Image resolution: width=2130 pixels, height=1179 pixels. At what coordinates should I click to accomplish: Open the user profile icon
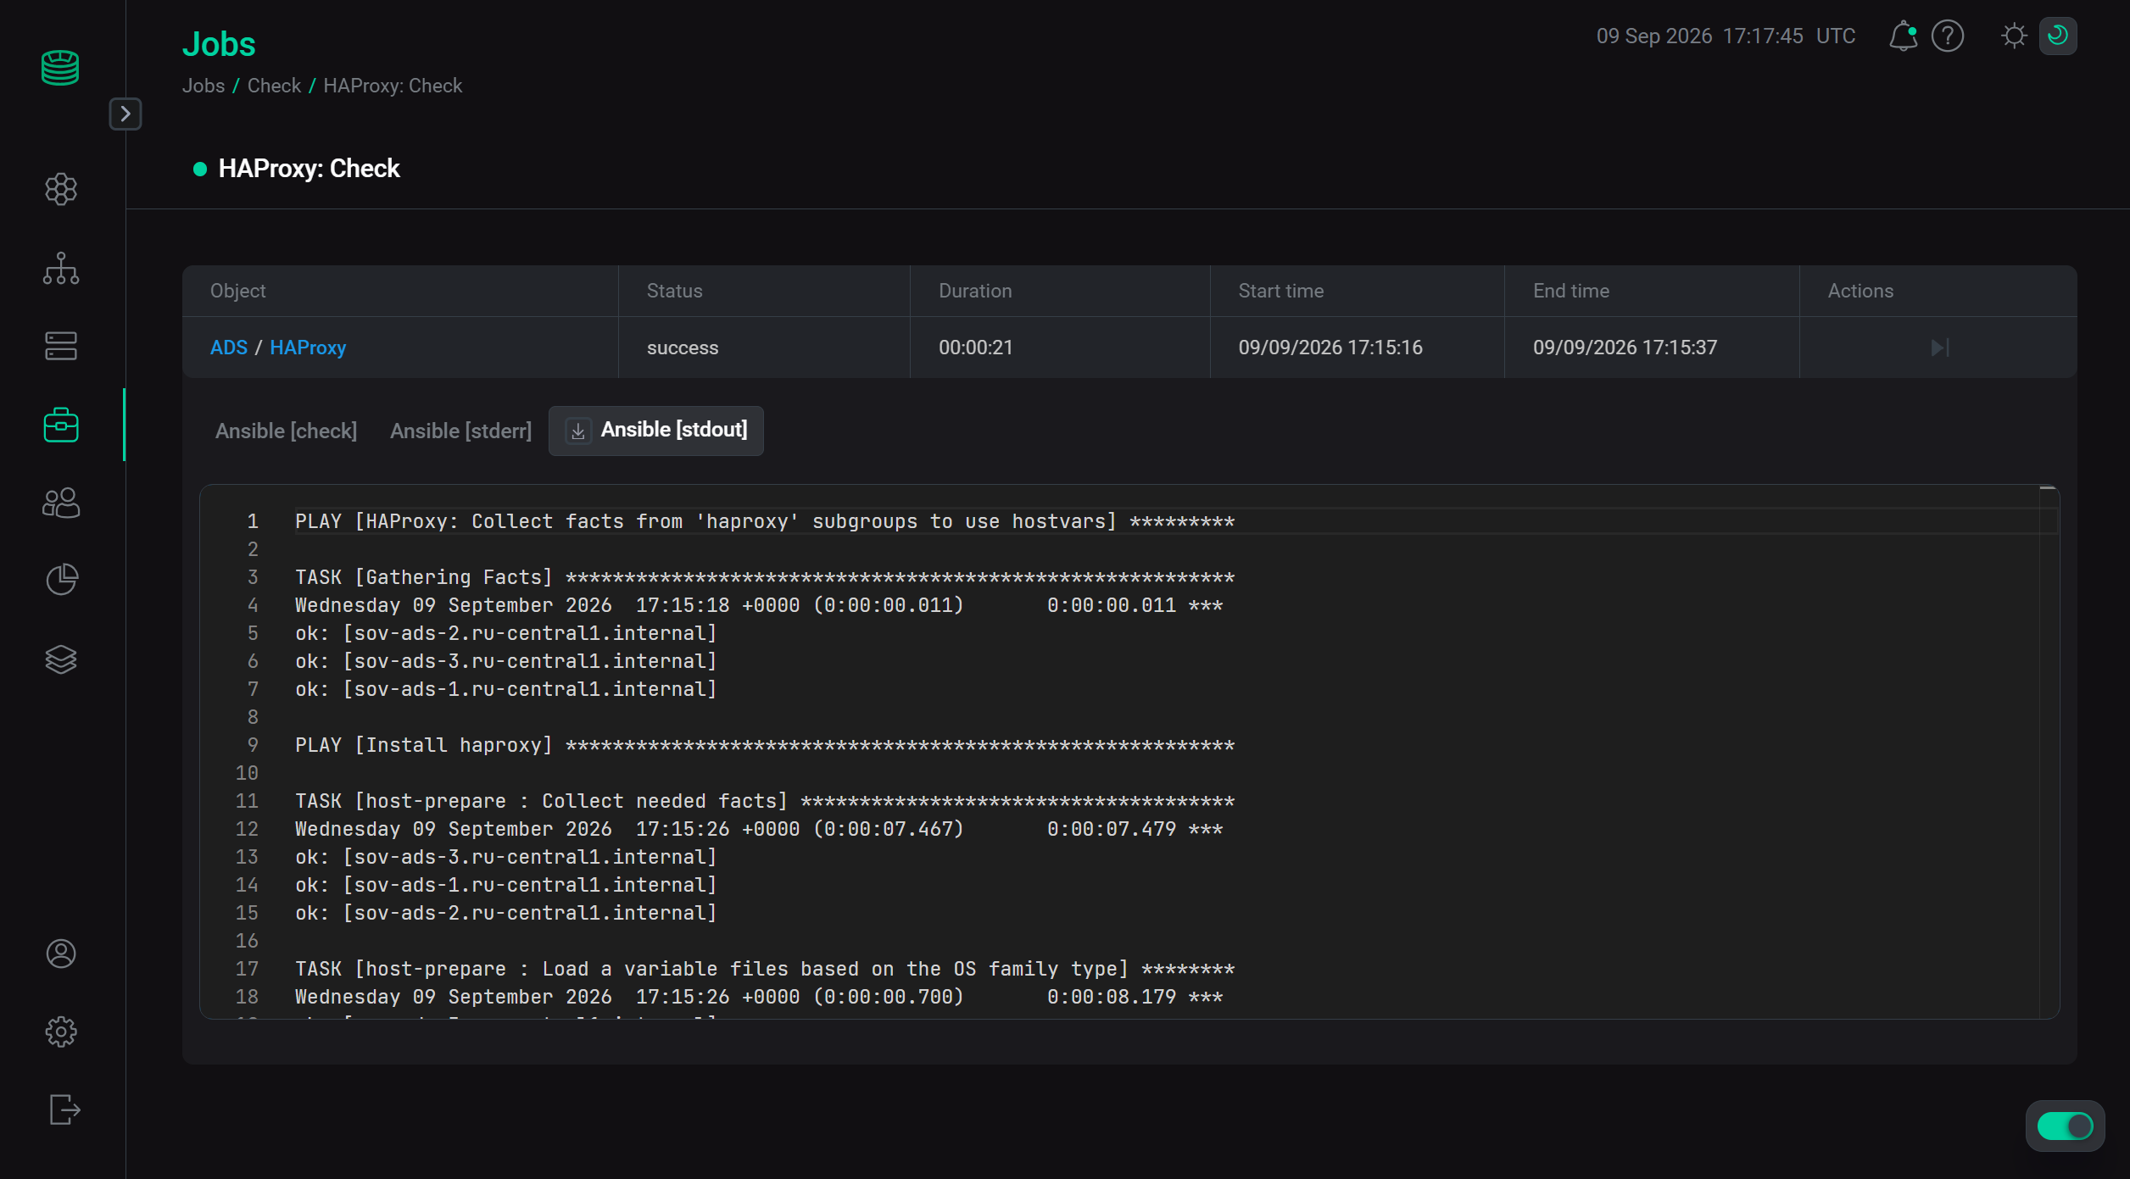coord(61,954)
